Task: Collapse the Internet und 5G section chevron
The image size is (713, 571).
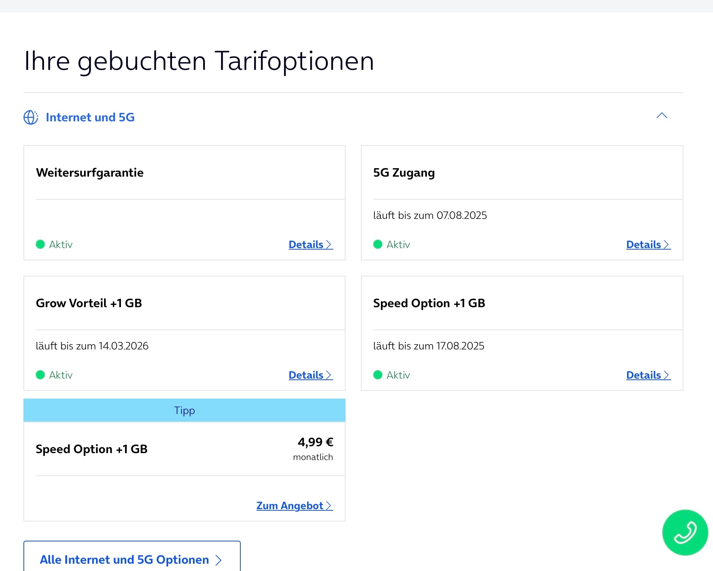Action: pos(662,116)
